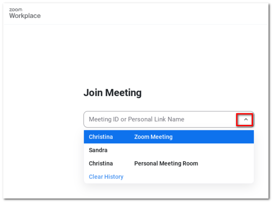Image resolution: width=272 pixels, height=202 pixels.
Task: Click the small zoom wordmark above Workplace
Action: (x=16, y=10)
